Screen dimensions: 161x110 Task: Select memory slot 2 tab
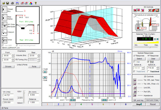(58, 104)
